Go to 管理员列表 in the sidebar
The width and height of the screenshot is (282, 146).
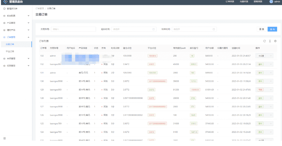(12, 9)
